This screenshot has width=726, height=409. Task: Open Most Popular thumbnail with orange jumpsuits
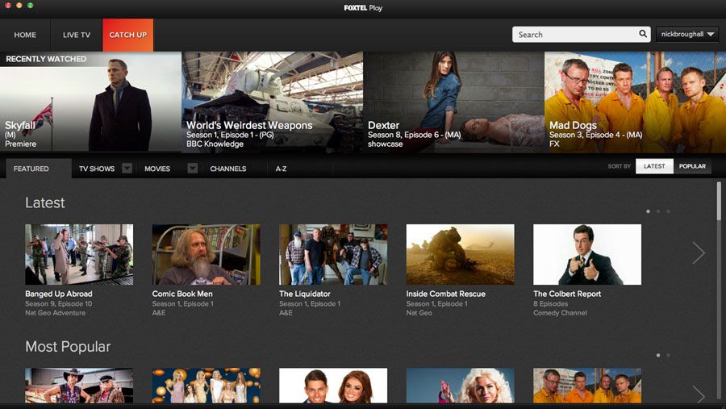click(x=587, y=386)
